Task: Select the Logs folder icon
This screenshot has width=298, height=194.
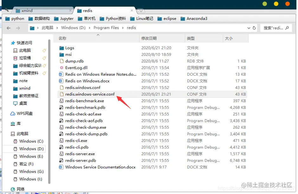Action: click(62, 48)
